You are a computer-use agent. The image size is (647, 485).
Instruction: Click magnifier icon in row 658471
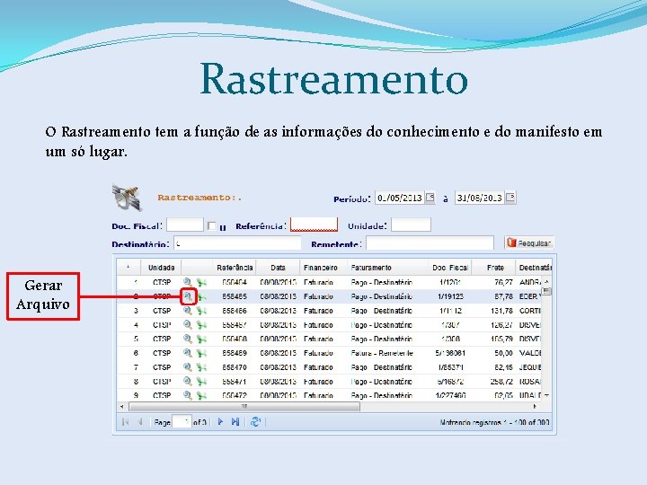[x=188, y=381]
